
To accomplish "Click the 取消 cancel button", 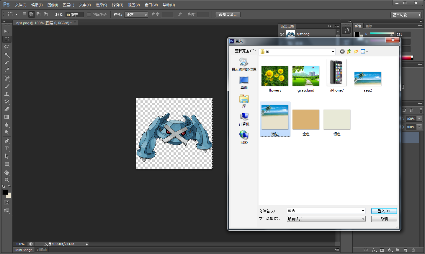I will [x=384, y=219].
